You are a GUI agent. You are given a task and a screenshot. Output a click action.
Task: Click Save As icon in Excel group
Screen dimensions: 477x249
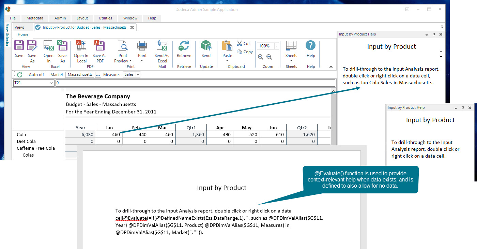click(x=62, y=46)
